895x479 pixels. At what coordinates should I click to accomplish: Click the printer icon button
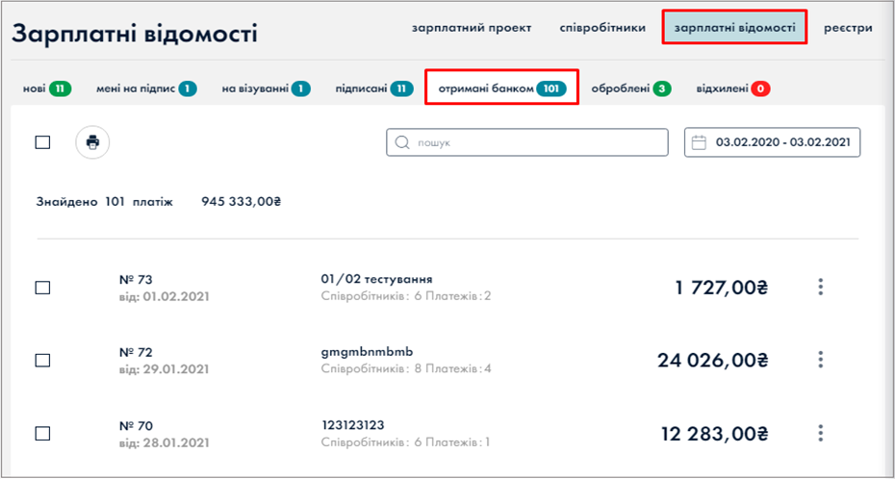pyautogui.click(x=92, y=142)
